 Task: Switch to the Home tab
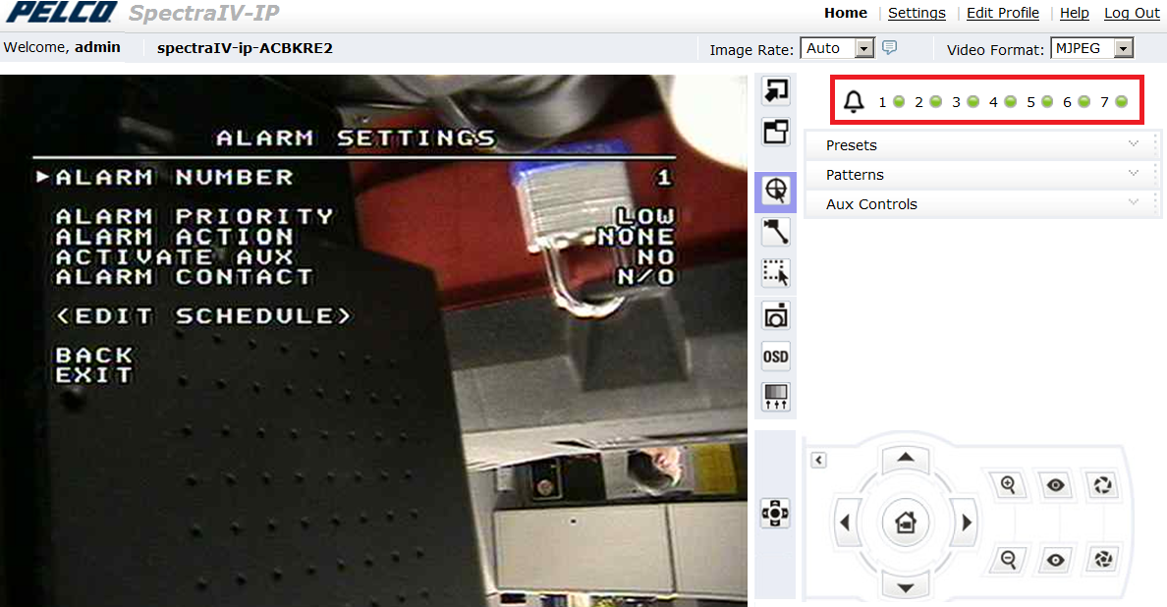846,13
